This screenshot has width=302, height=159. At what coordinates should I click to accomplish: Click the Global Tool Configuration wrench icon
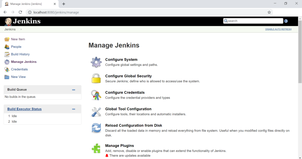96,112
